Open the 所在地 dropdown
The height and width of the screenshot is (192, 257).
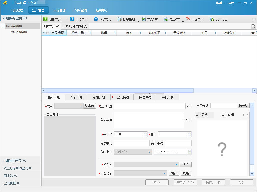[x=146, y=165]
